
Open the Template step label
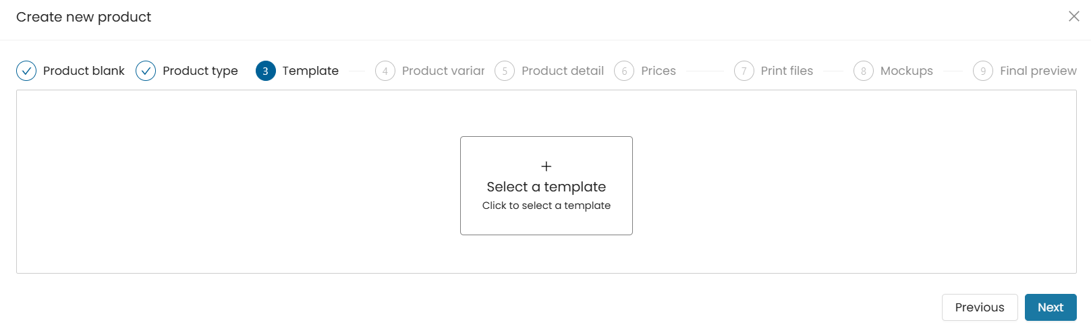point(310,71)
